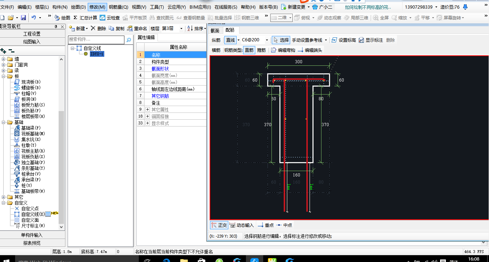Click the 报表预览 button
The height and width of the screenshot is (262, 489).
pyautogui.click(x=32, y=243)
